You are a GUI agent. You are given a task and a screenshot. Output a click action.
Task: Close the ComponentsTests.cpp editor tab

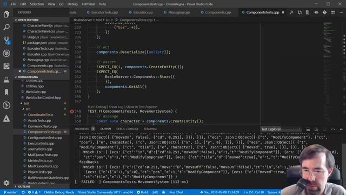click(x=283, y=12)
